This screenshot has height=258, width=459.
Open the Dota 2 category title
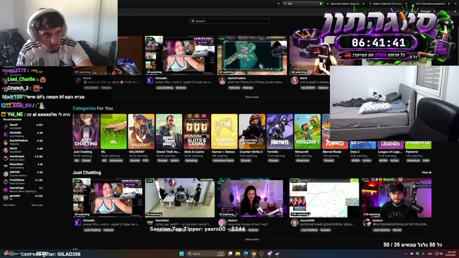point(355,152)
